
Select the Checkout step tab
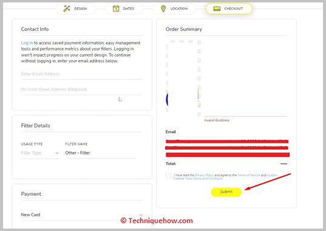(x=229, y=9)
